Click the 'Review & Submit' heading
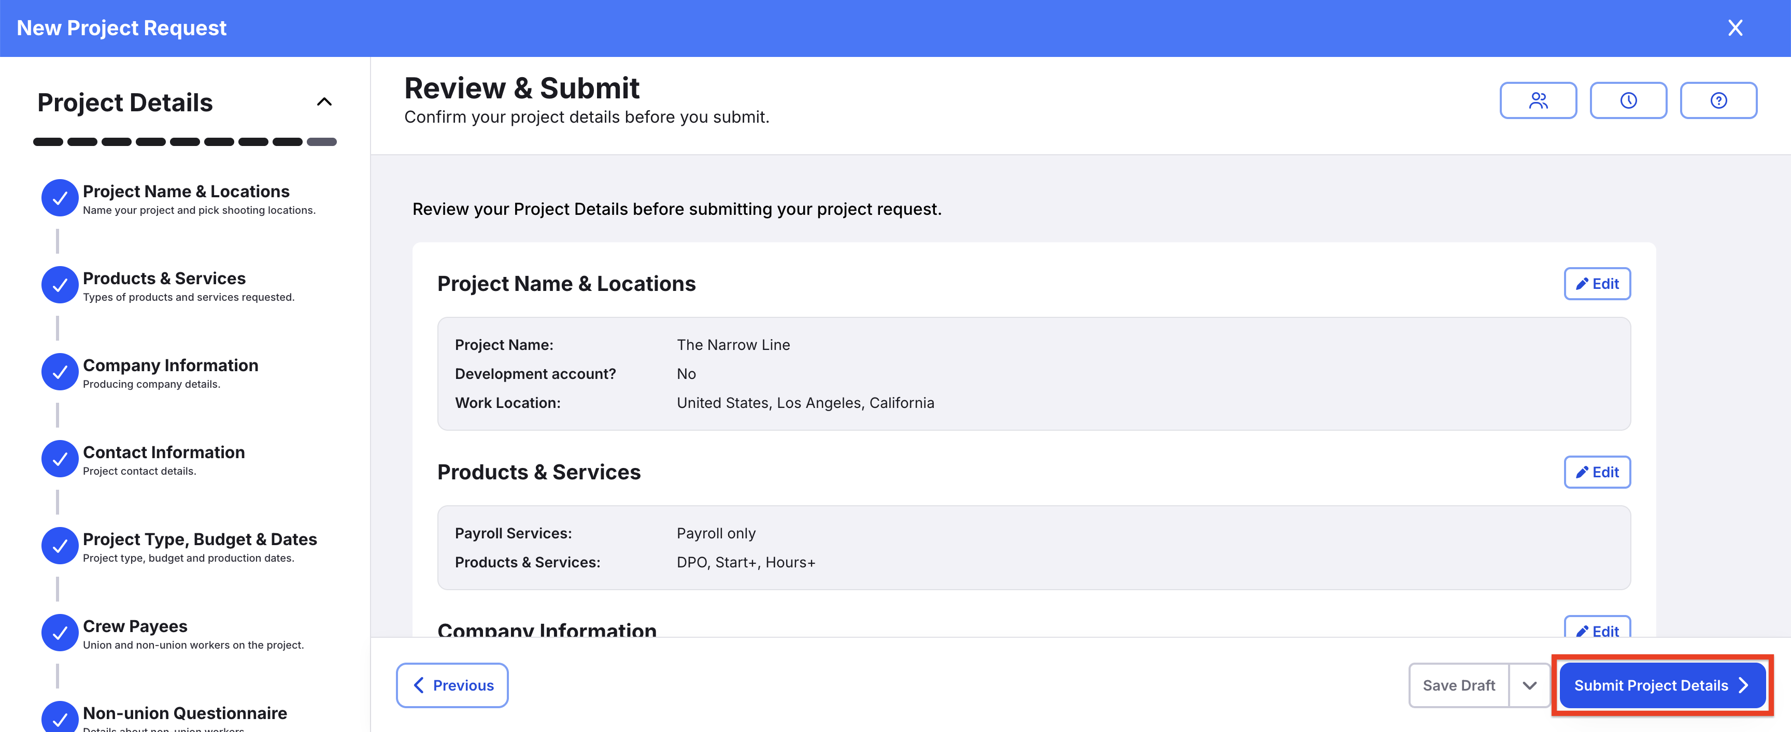Image resolution: width=1791 pixels, height=732 pixels. click(522, 88)
